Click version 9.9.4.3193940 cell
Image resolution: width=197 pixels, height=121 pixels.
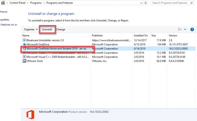click(176, 61)
